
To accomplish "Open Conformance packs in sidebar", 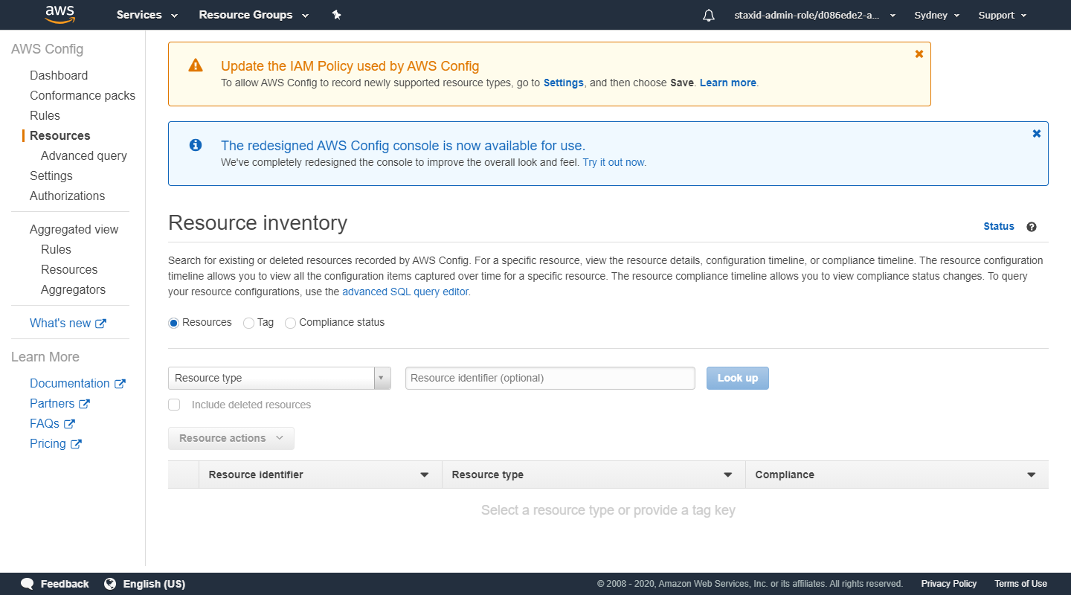I will (x=83, y=95).
